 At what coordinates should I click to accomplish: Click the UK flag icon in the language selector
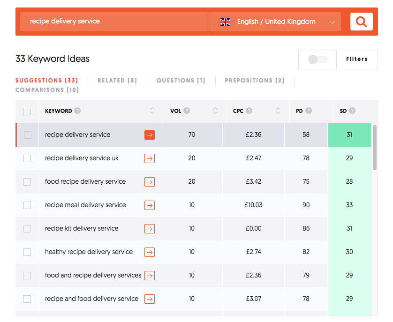[x=225, y=21]
